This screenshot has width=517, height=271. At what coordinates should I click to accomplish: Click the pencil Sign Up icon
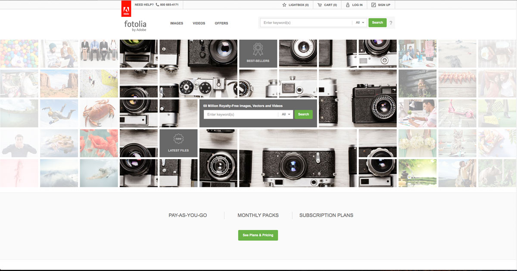374,5
